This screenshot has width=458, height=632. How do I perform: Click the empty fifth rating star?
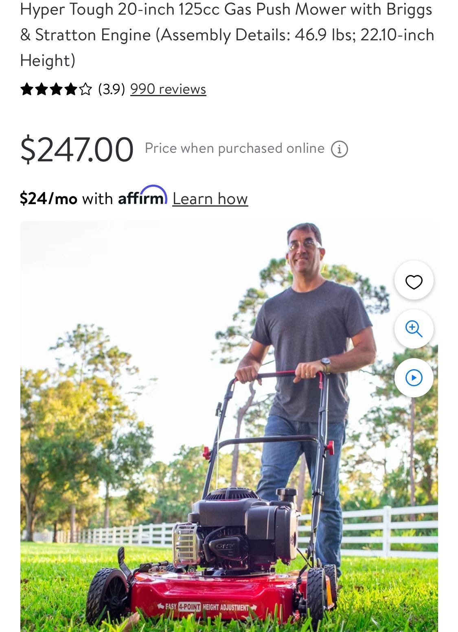click(85, 89)
